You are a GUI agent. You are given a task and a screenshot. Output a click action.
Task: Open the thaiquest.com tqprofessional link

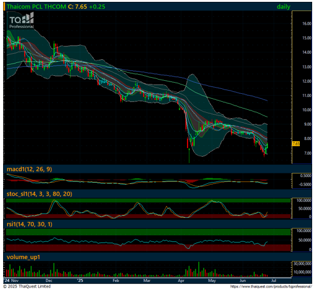(271, 286)
